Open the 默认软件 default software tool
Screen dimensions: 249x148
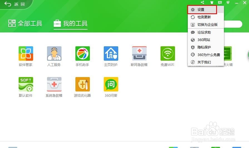coord(26,84)
